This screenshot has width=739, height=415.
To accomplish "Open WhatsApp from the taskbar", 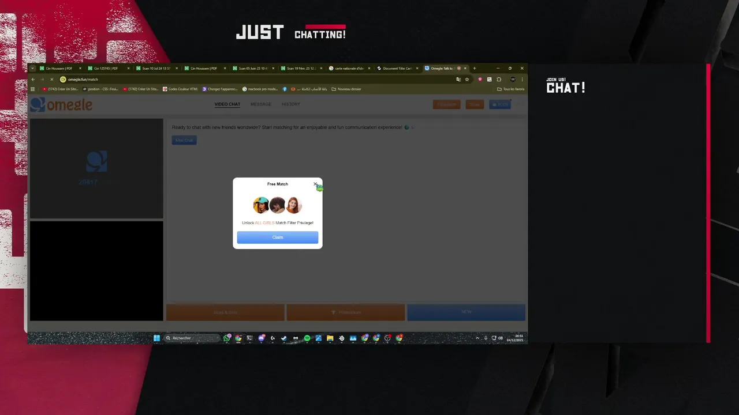I will pos(227,338).
